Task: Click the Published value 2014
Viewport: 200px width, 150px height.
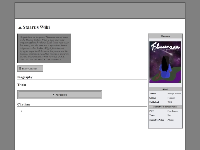Action: click(x=170, y=103)
